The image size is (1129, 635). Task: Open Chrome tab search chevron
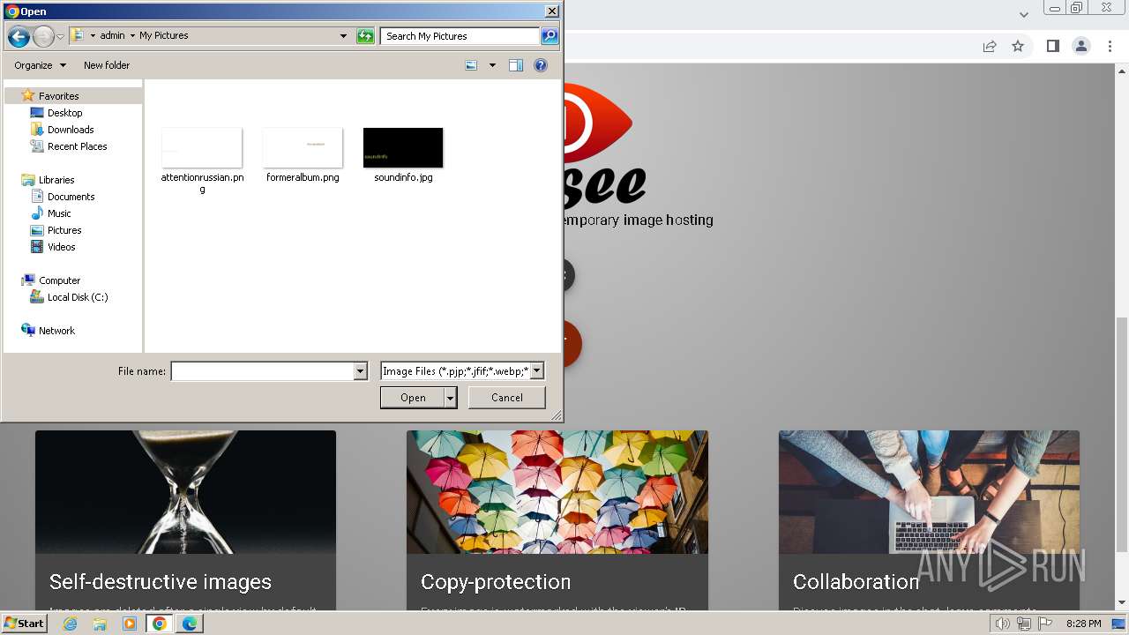(x=1023, y=14)
